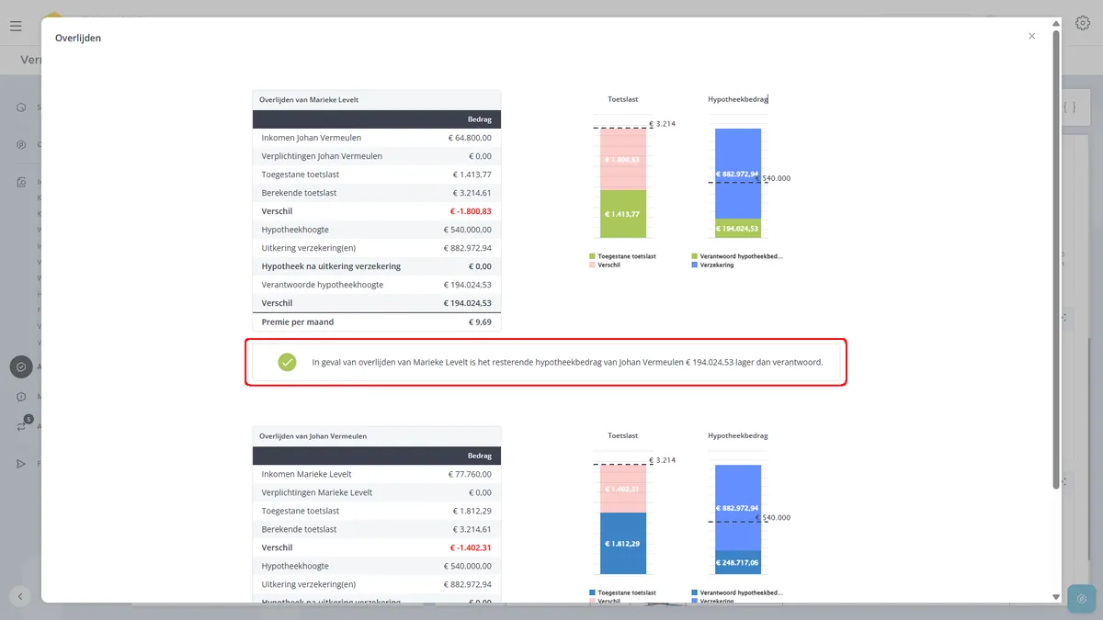Click the red € -1.800,83 value
Image resolution: width=1103 pixels, height=620 pixels.
(471, 211)
